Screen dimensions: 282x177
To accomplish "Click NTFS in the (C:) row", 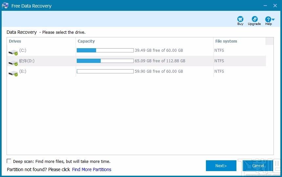I will (x=219, y=50).
